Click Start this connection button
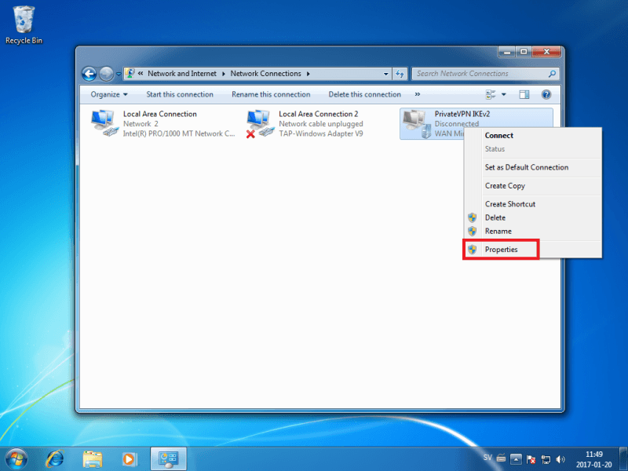This screenshot has height=471, width=628. pyautogui.click(x=180, y=94)
